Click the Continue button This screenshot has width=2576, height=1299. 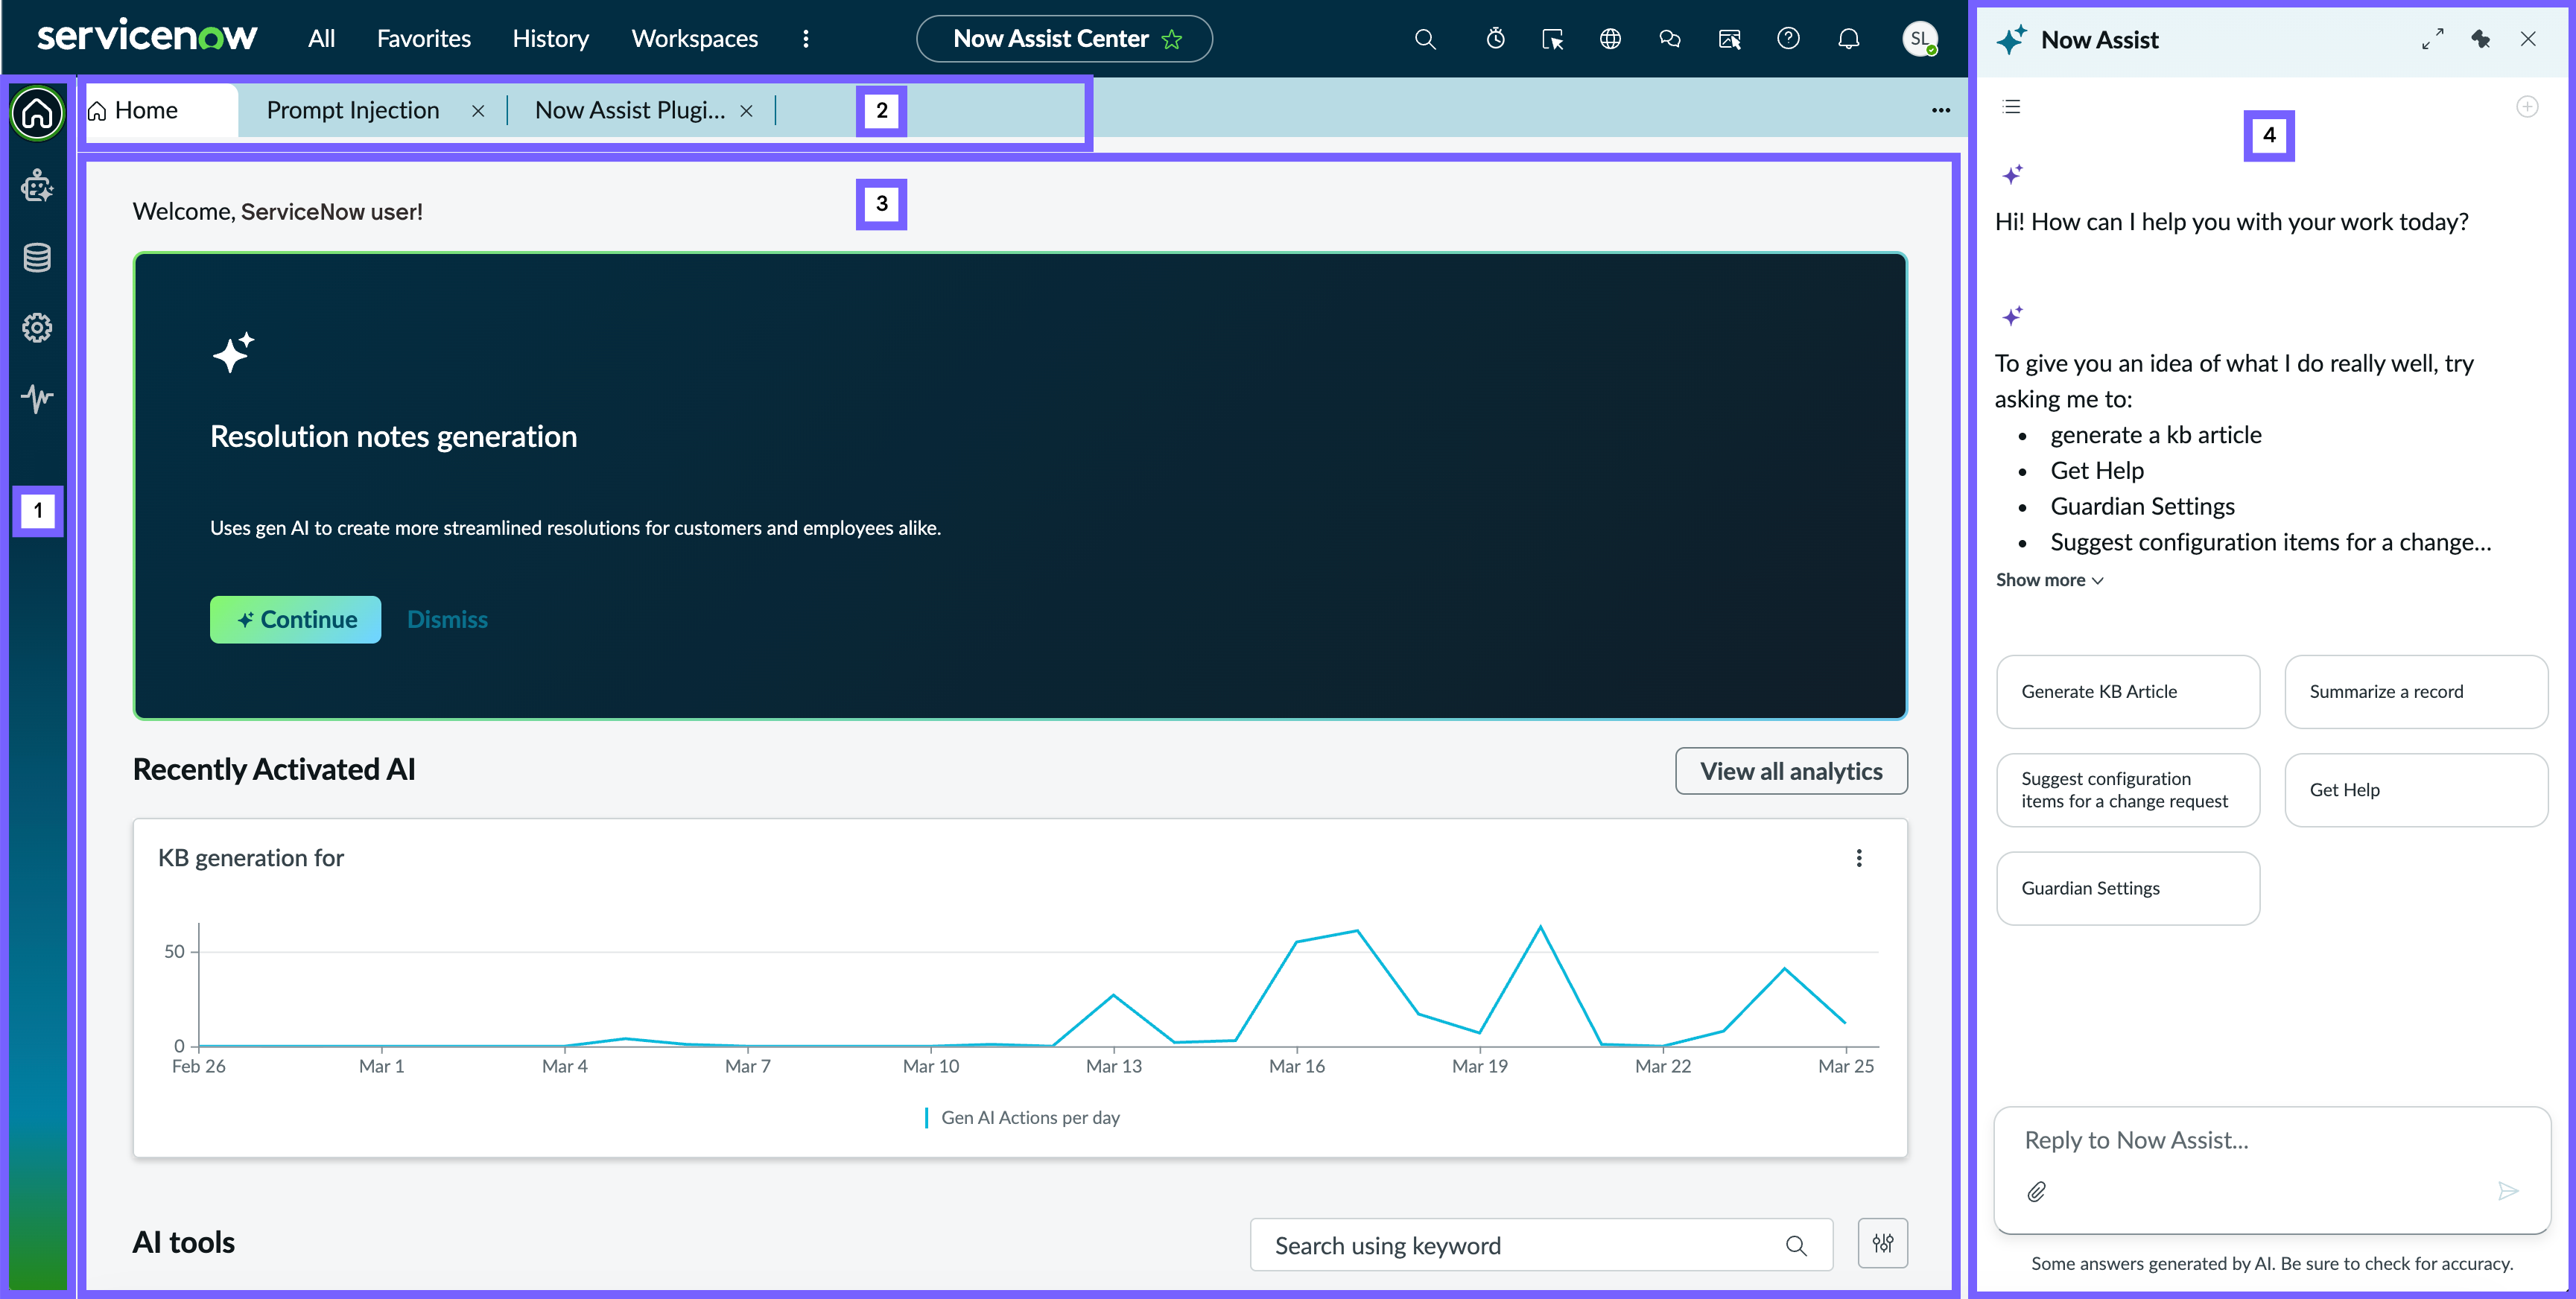click(296, 620)
